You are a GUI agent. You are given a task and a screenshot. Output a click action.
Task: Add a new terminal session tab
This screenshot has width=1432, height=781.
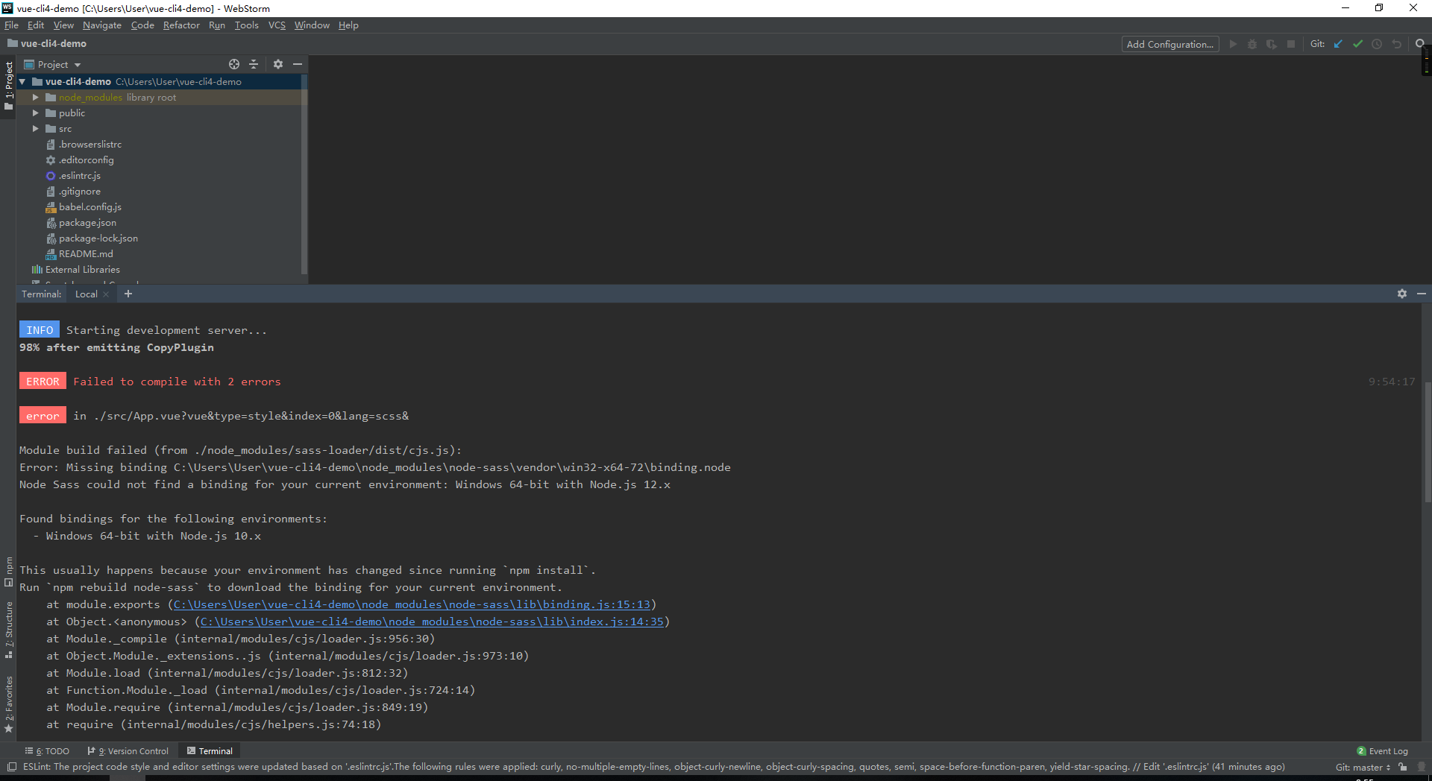pyautogui.click(x=128, y=294)
